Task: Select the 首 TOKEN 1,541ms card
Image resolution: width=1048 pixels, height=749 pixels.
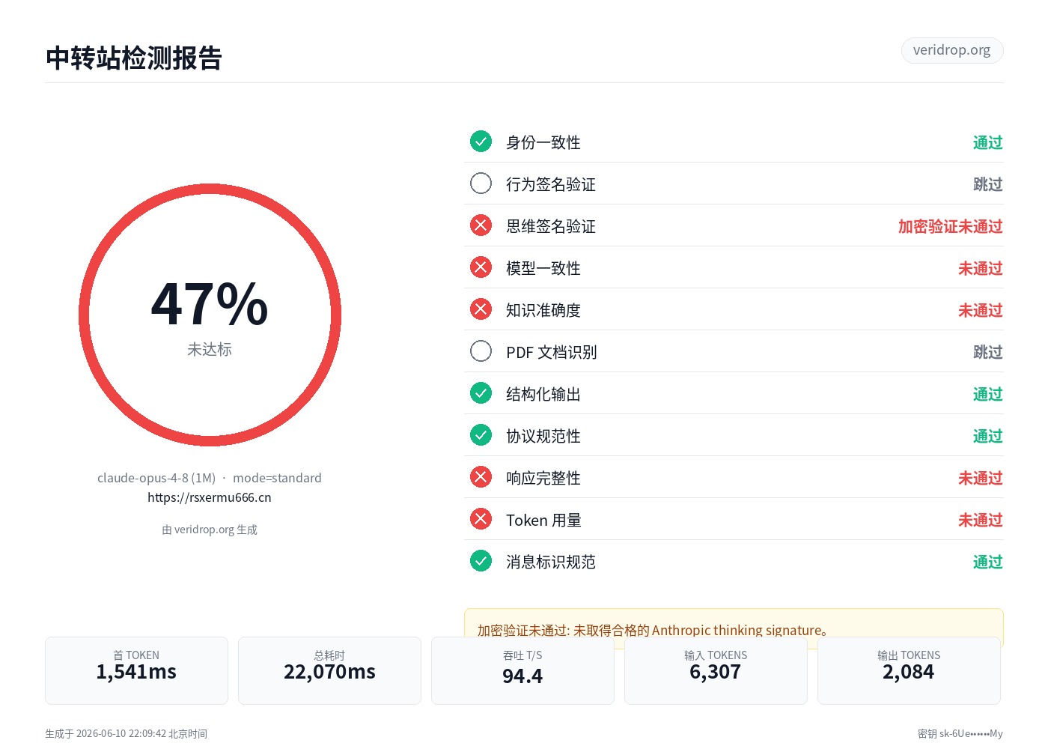Action: tap(136, 670)
